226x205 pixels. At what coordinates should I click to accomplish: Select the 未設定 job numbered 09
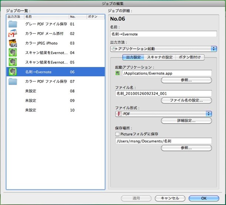pos(56,101)
